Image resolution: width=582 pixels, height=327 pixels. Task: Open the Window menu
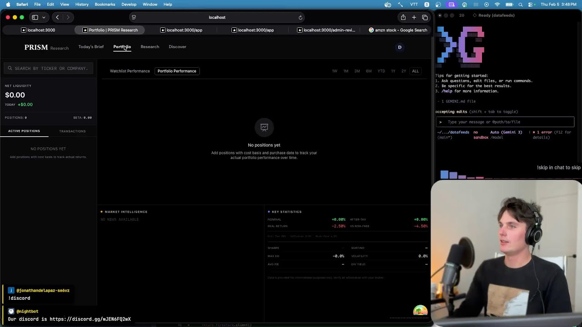coord(150,5)
